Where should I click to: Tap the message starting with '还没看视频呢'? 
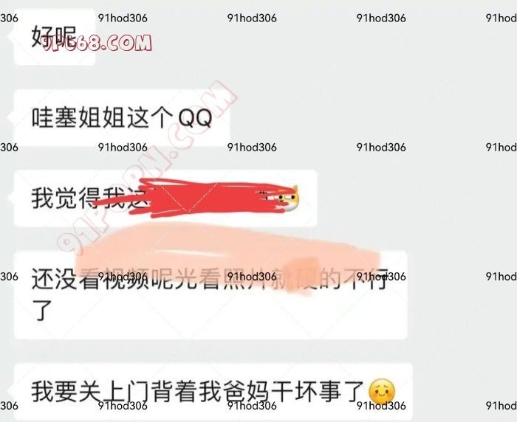[210, 294]
